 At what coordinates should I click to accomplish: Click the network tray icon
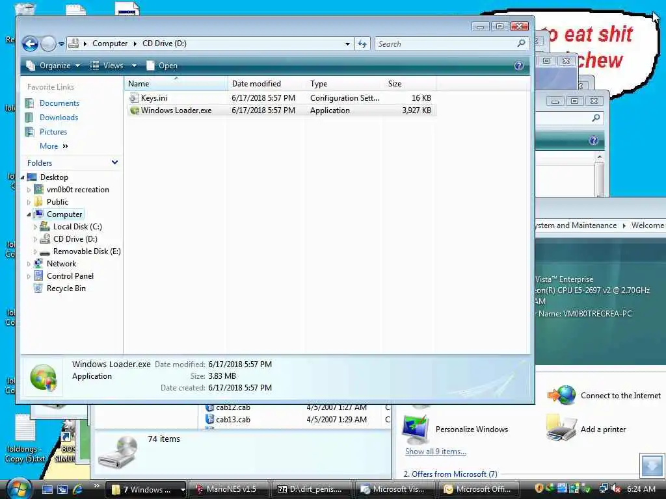[x=604, y=489]
